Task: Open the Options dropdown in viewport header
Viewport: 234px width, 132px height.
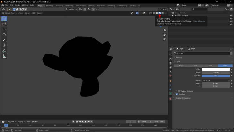Action: [x=163, y=9]
